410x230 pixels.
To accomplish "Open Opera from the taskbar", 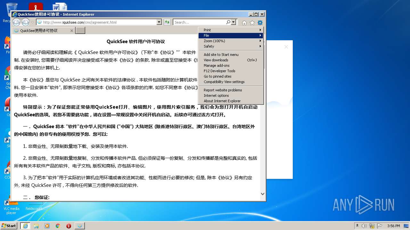I will click(x=69, y=226).
